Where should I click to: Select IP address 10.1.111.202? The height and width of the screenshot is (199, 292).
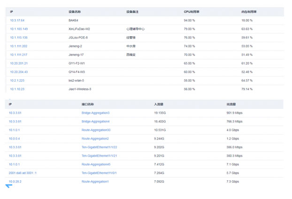pyautogui.click(x=19, y=46)
